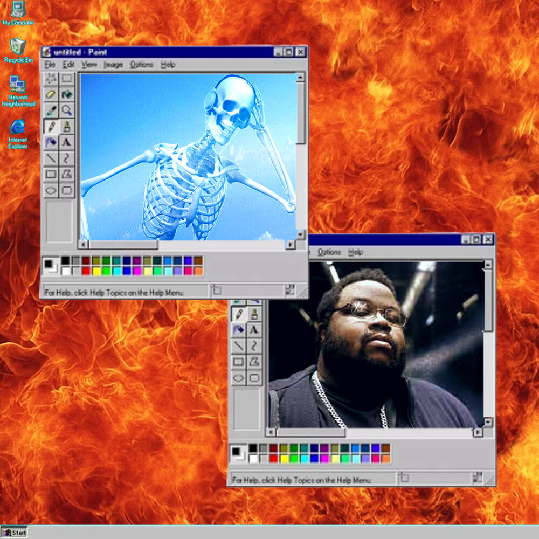Open the File menu in untitled Paint
The image size is (539, 539).
point(50,65)
